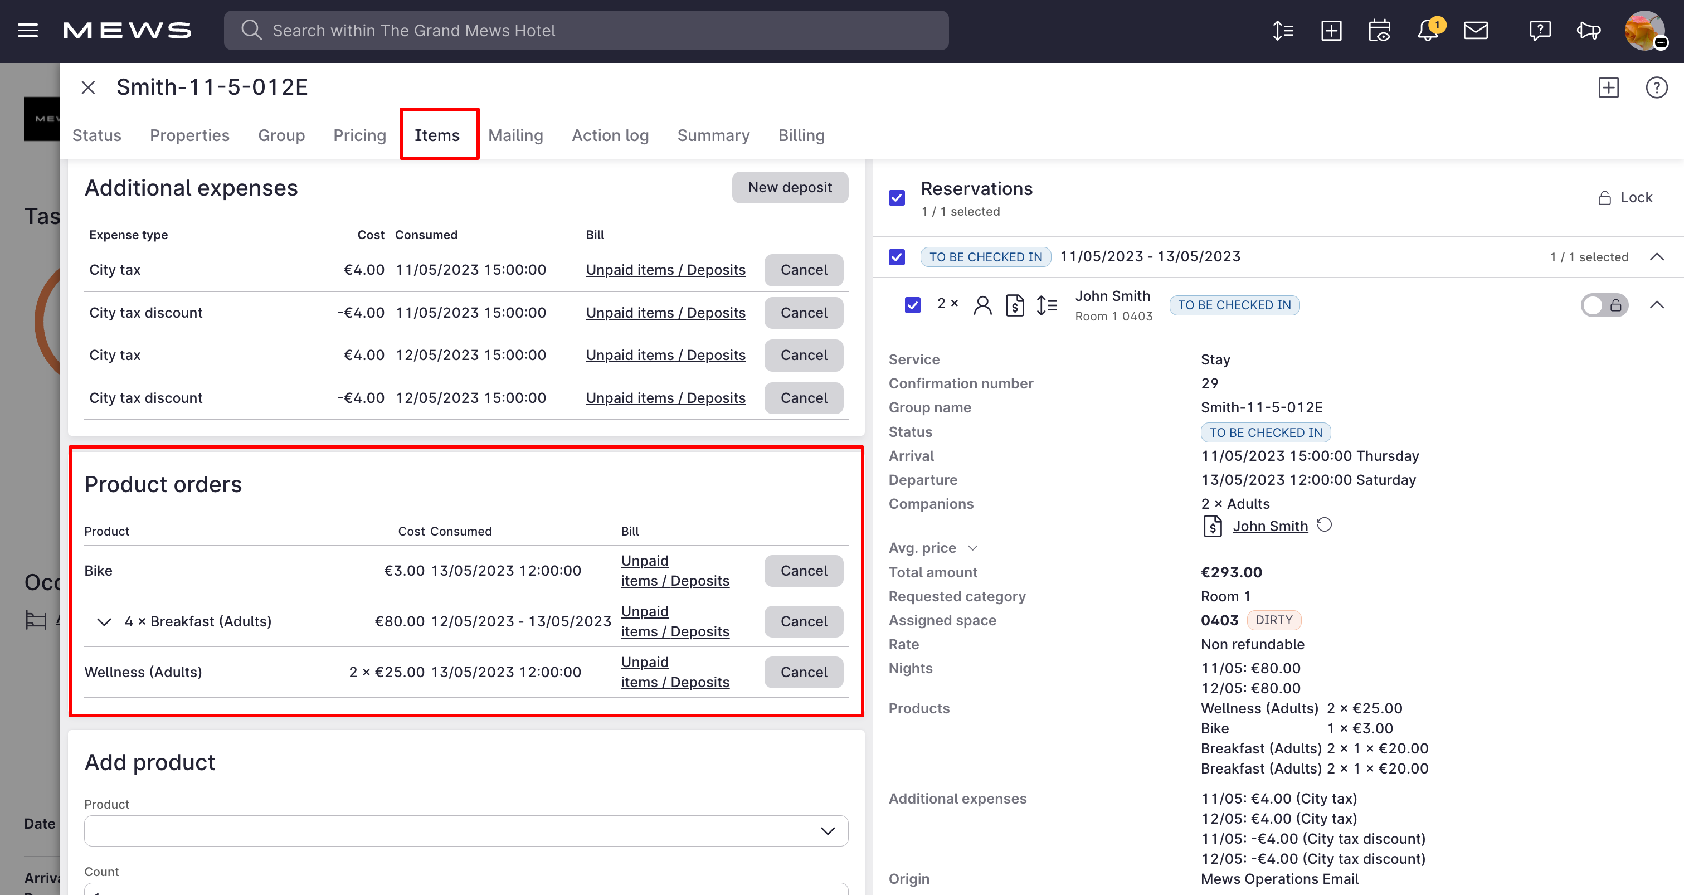
Task: Expand the 4 × Breakfast (Adults) row
Action: point(104,622)
